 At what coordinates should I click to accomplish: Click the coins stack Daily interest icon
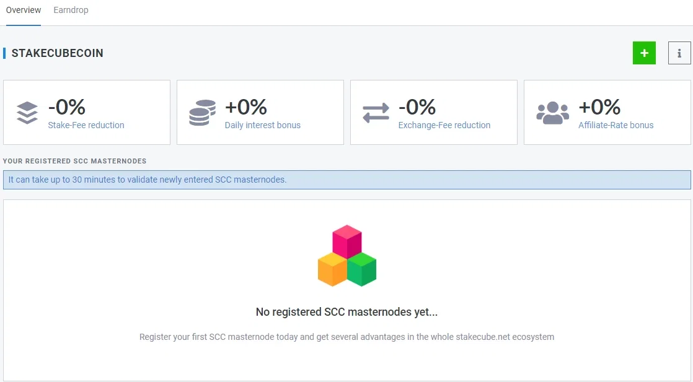pos(203,113)
